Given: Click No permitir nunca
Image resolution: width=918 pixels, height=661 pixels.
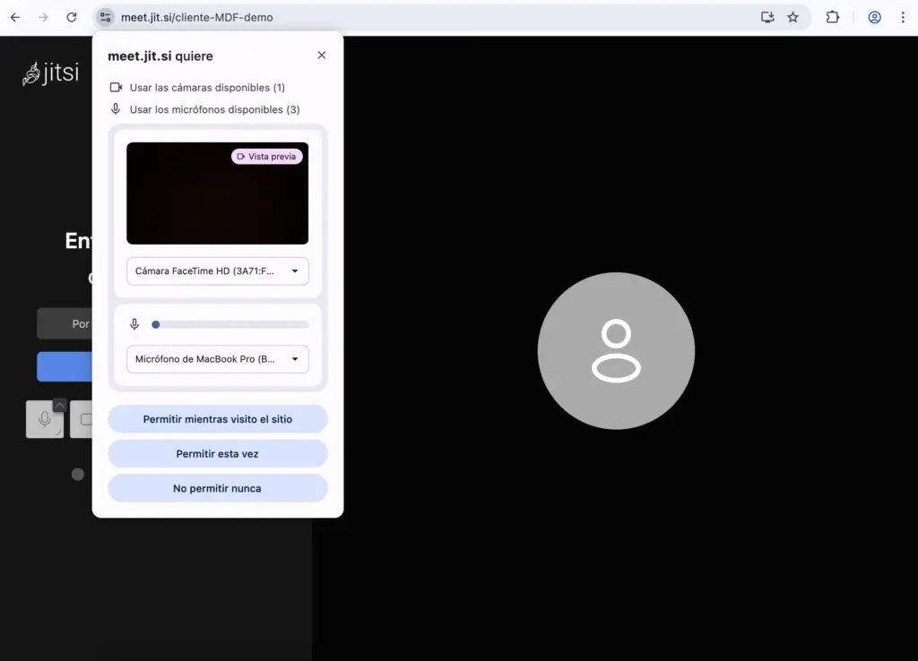Looking at the screenshot, I should pos(218,488).
